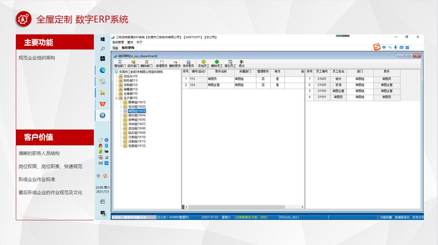Image resolution: width=438 pixels, height=245 pixels.
Task: Click the 新增职务 toolbar icon
Action: point(162,62)
